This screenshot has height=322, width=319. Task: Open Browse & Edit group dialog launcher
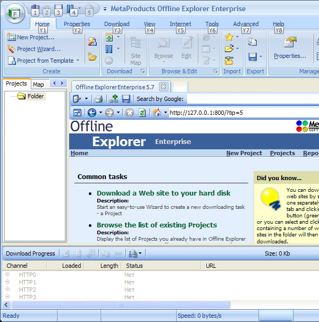216,71
